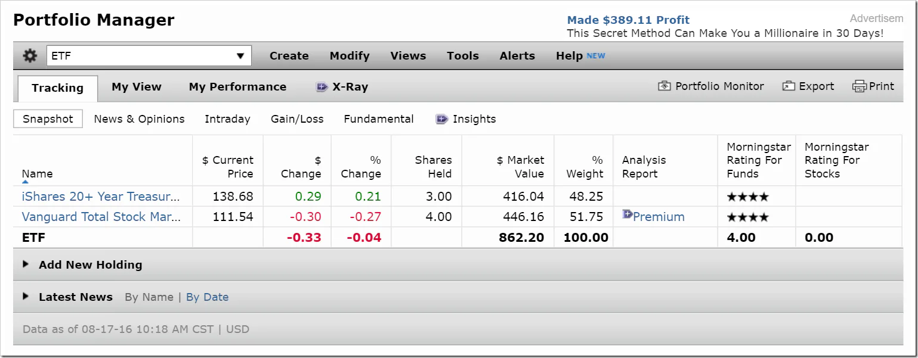This screenshot has height=358, width=918.
Task: Switch to Gain/Loss view
Action: 297,119
